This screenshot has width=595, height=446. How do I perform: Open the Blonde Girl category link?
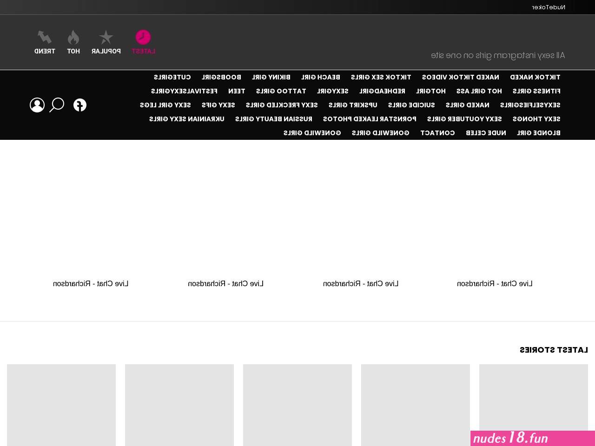(x=538, y=133)
